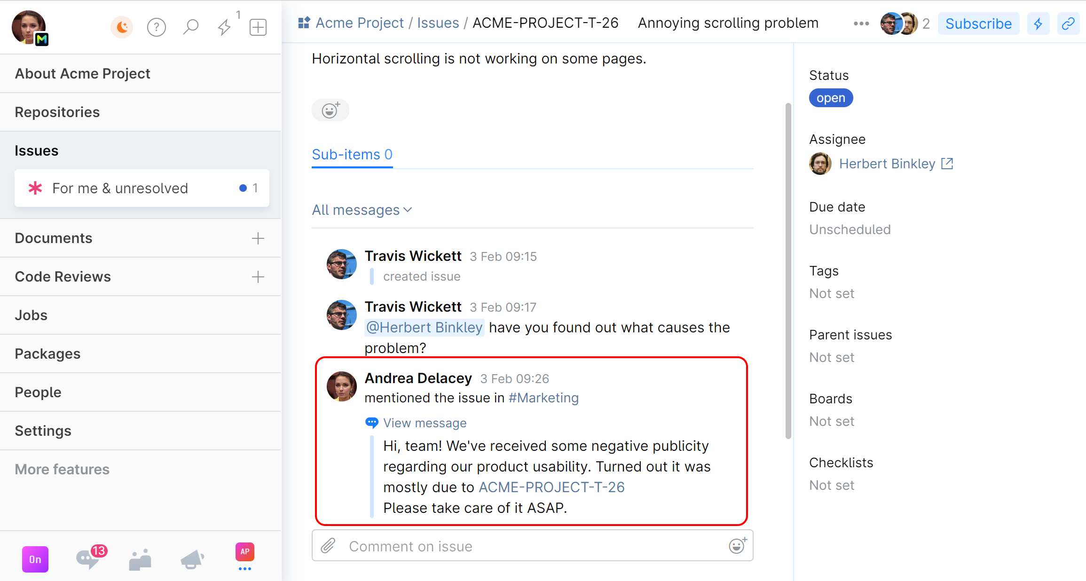Select the Sub-items tab

(x=352, y=155)
